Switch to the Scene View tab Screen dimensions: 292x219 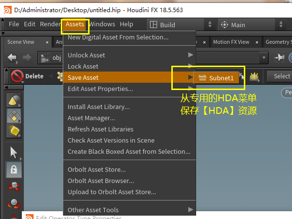[x=21, y=42]
